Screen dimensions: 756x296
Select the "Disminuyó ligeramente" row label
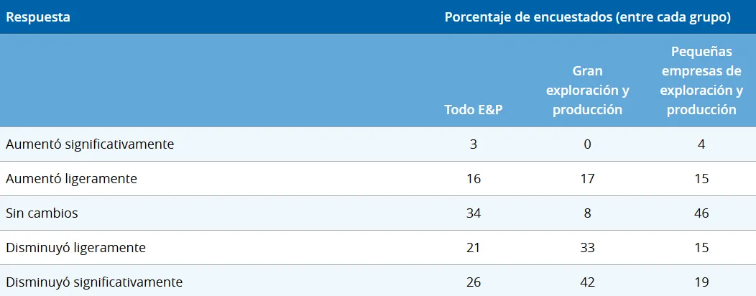pos(75,248)
